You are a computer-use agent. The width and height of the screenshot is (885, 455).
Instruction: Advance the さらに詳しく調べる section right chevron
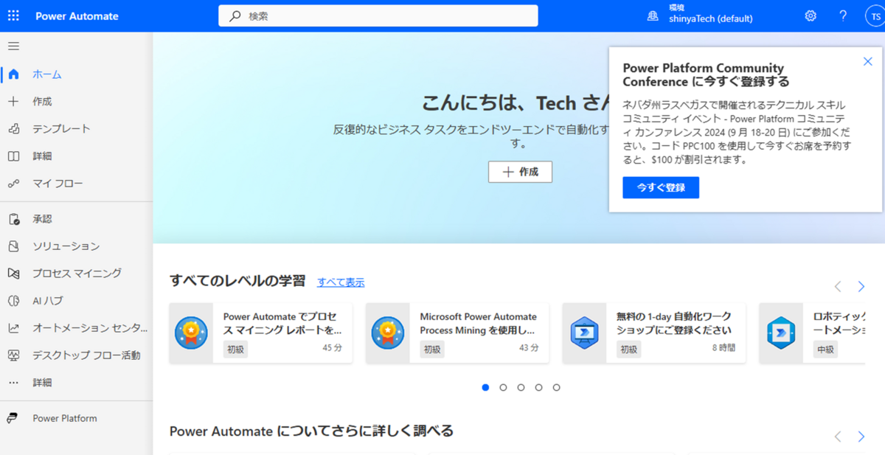click(x=861, y=437)
